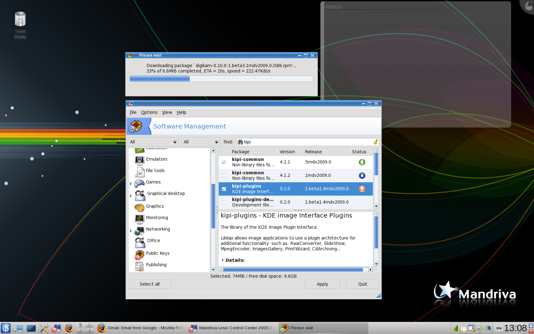The height and width of the screenshot is (334, 534).
Task: Expand the Networking category tree
Action: pyautogui.click(x=131, y=231)
